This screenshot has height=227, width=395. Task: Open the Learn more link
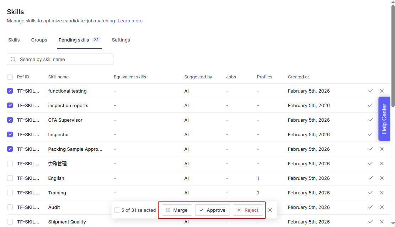tap(130, 21)
